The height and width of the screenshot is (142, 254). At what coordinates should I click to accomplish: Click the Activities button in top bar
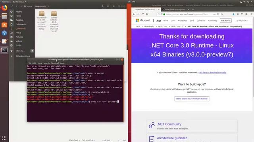[6, 2]
